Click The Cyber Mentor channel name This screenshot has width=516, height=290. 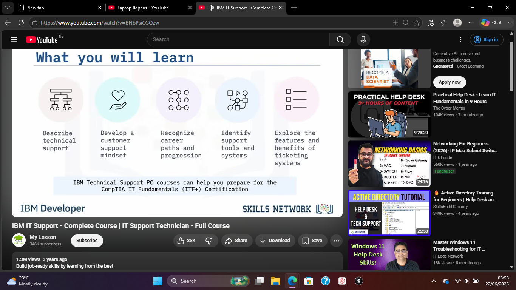449,108
